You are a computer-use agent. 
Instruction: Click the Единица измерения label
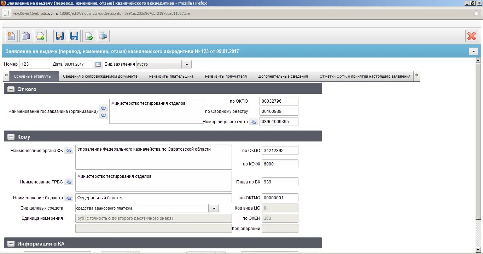tap(42, 218)
